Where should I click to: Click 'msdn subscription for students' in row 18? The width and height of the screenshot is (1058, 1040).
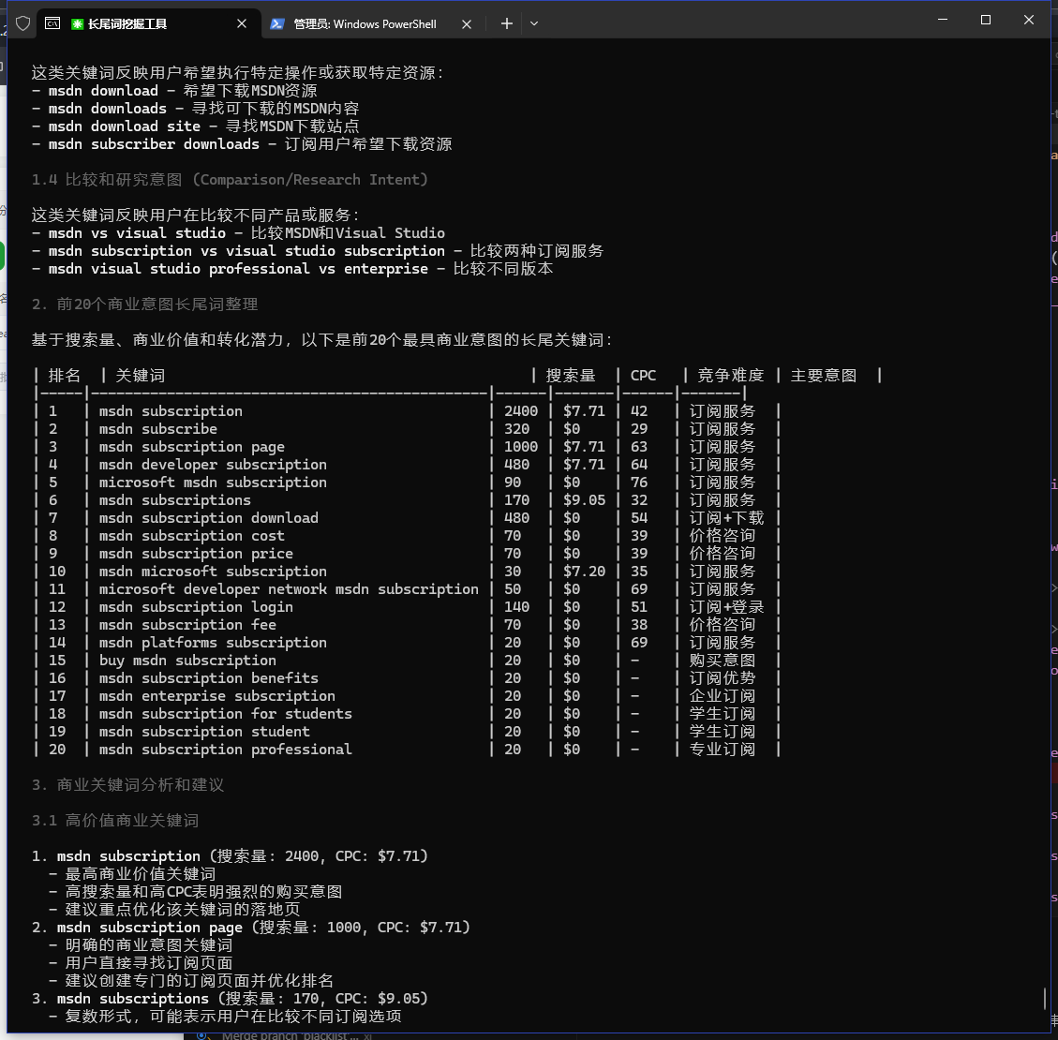click(x=225, y=714)
